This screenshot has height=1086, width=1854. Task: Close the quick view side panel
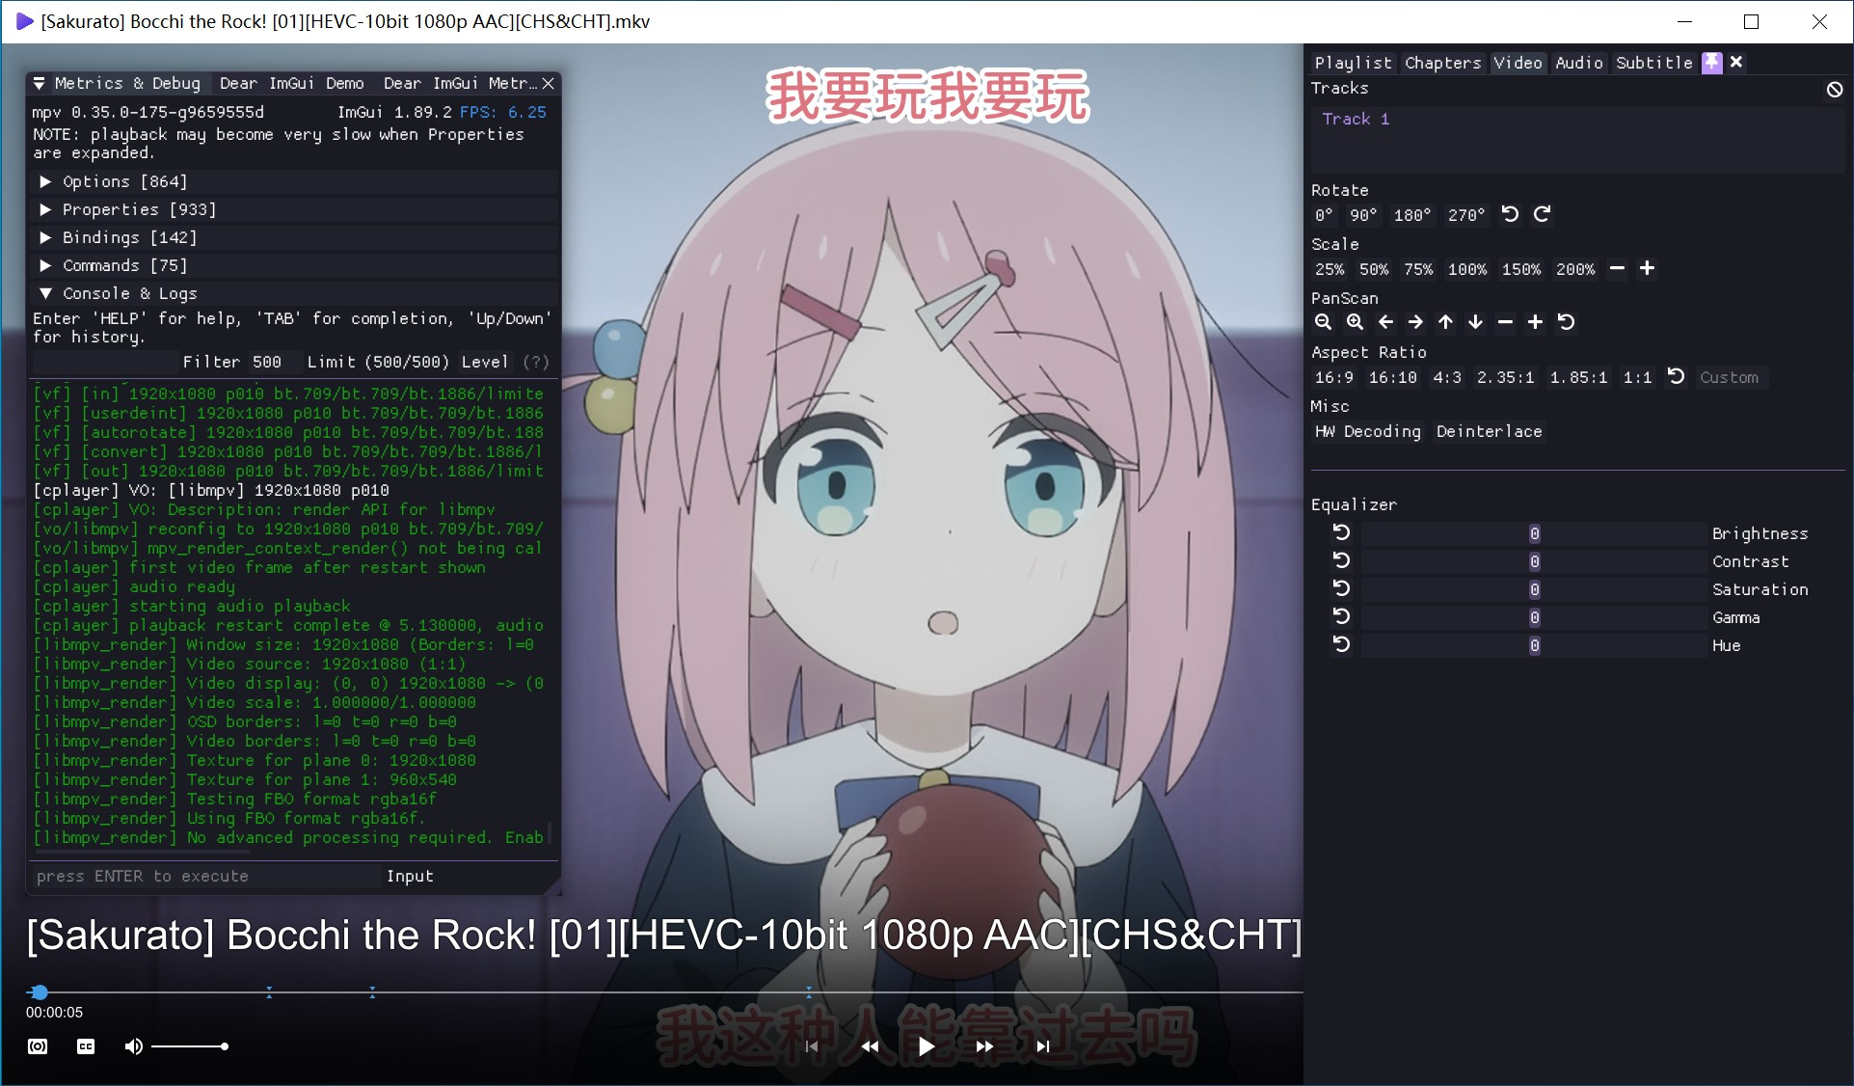click(x=1736, y=63)
